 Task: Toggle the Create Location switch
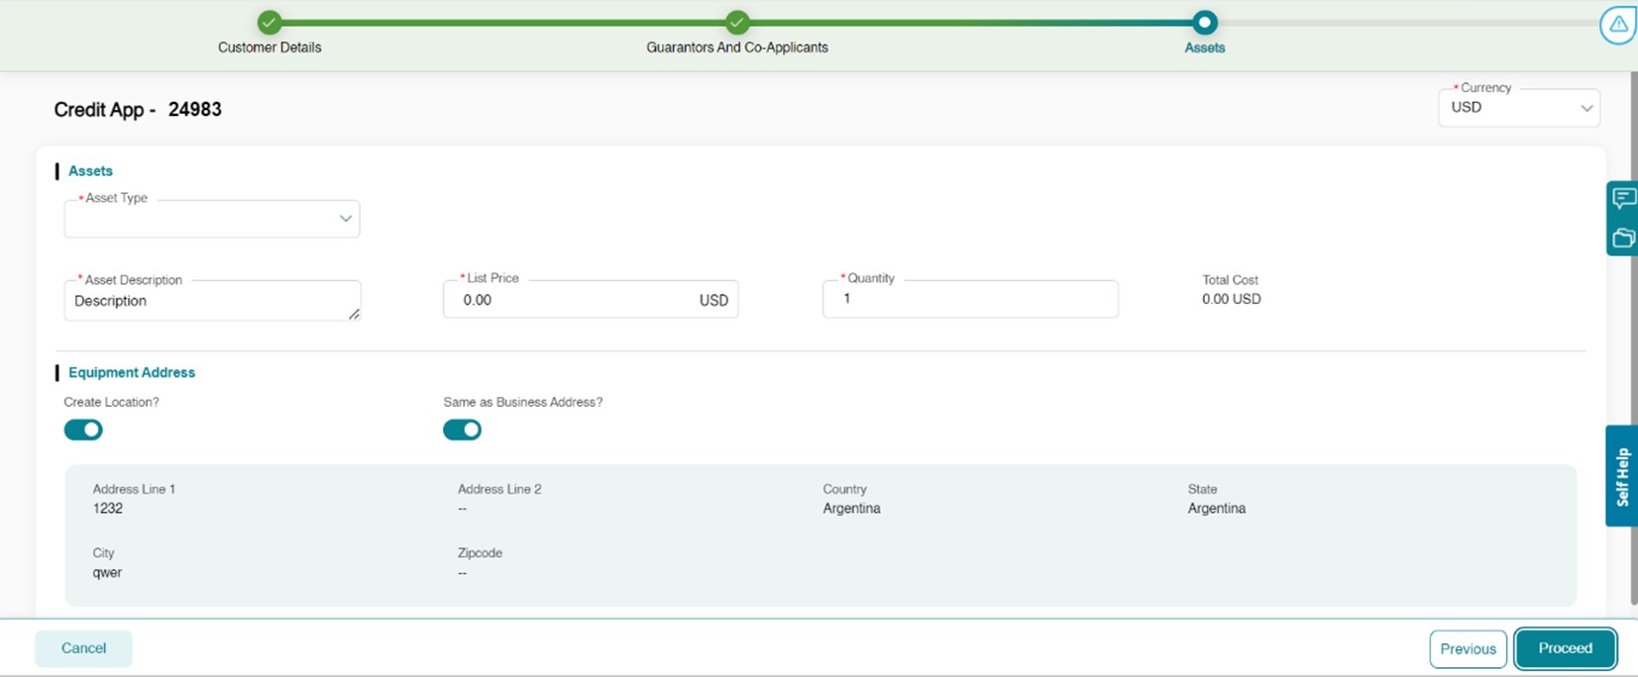pyautogui.click(x=83, y=430)
